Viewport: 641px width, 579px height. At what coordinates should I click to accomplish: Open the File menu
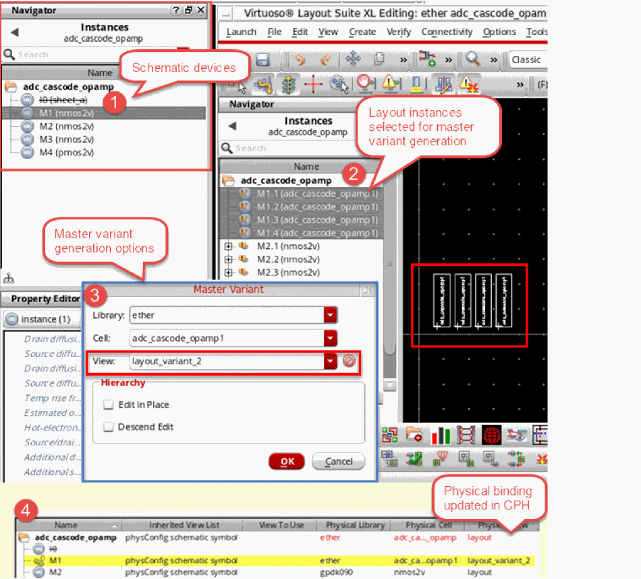point(275,32)
